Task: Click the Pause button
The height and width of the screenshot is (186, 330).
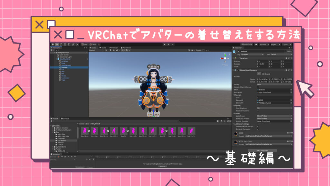Action: pos(169,45)
